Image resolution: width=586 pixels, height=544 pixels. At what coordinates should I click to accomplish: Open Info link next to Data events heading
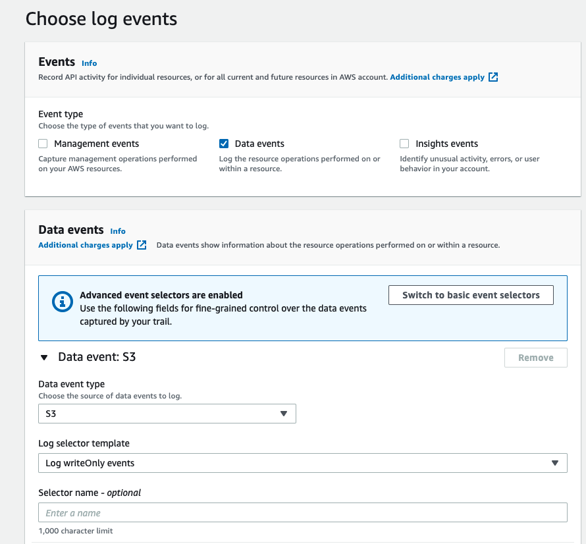point(118,231)
